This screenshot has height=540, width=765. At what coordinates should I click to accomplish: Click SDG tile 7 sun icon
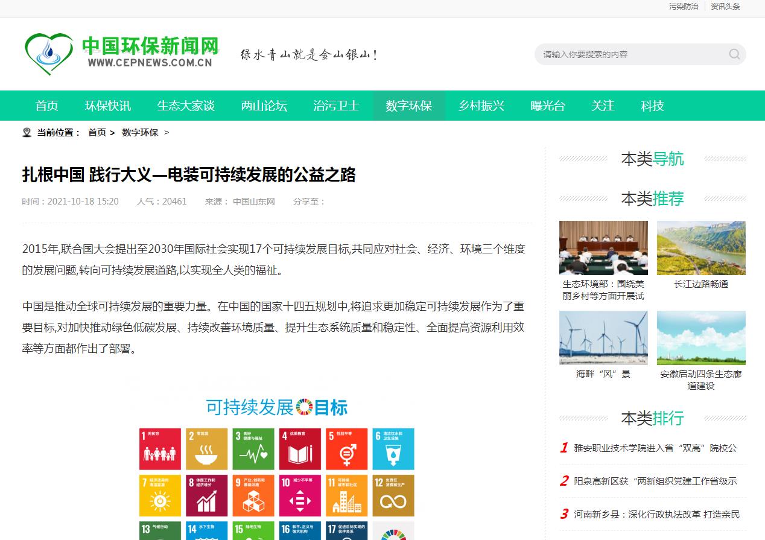pyautogui.click(x=160, y=501)
